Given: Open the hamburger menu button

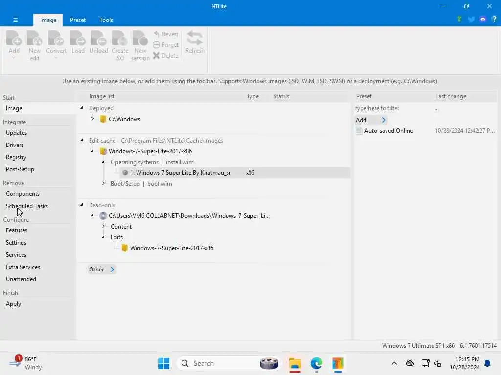Looking at the screenshot, I should click(15, 20).
